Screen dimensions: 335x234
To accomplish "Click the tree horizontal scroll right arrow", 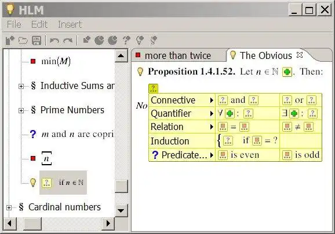I will (108, 224).
